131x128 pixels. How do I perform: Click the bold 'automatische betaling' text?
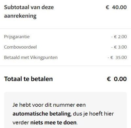click(42, 114)
